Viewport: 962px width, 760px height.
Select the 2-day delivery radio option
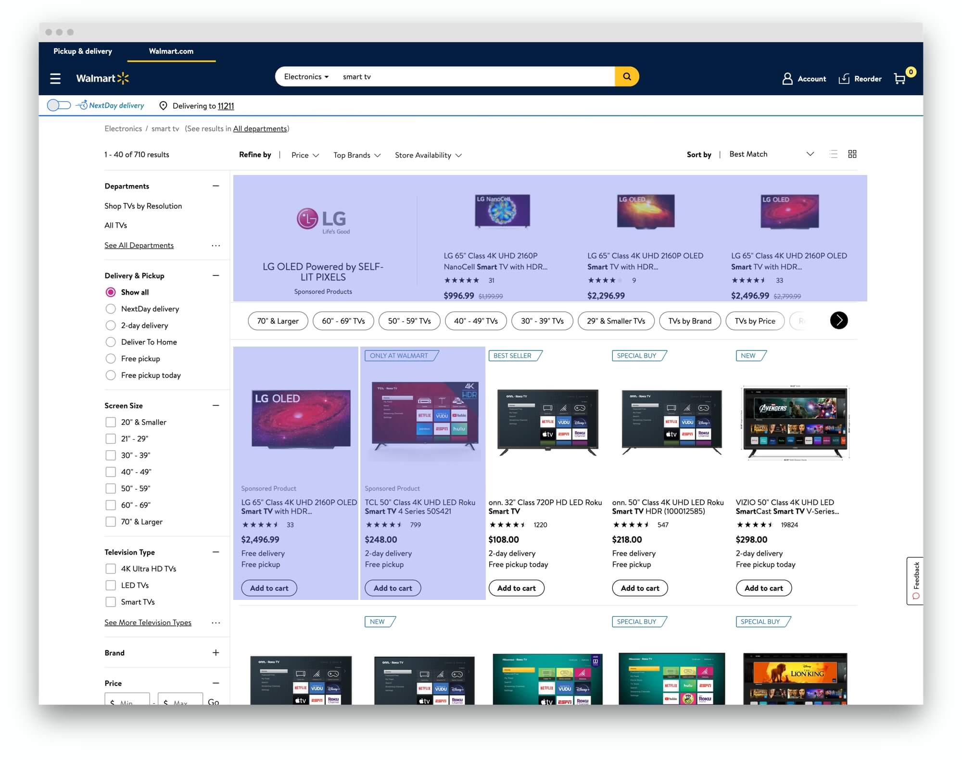(x=111, y=325)
